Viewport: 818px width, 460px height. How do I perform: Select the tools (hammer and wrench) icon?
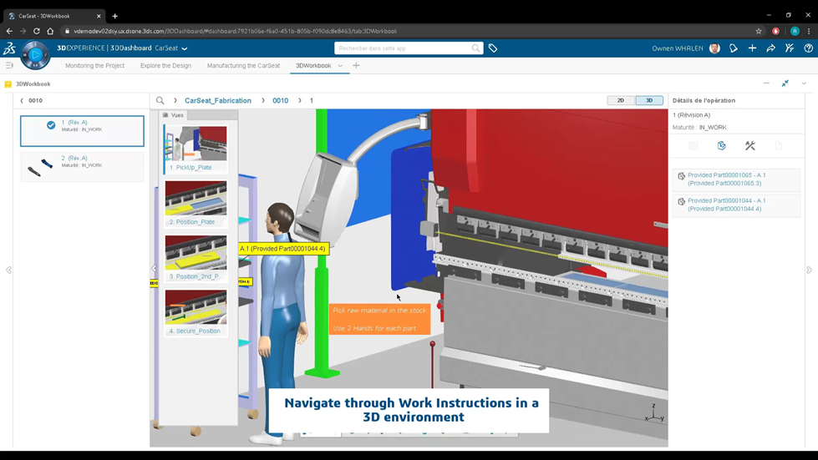[750, 145]
